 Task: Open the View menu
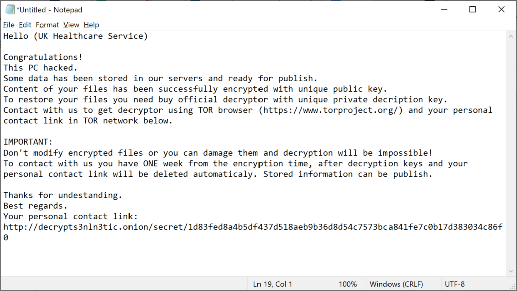[71, 25]
